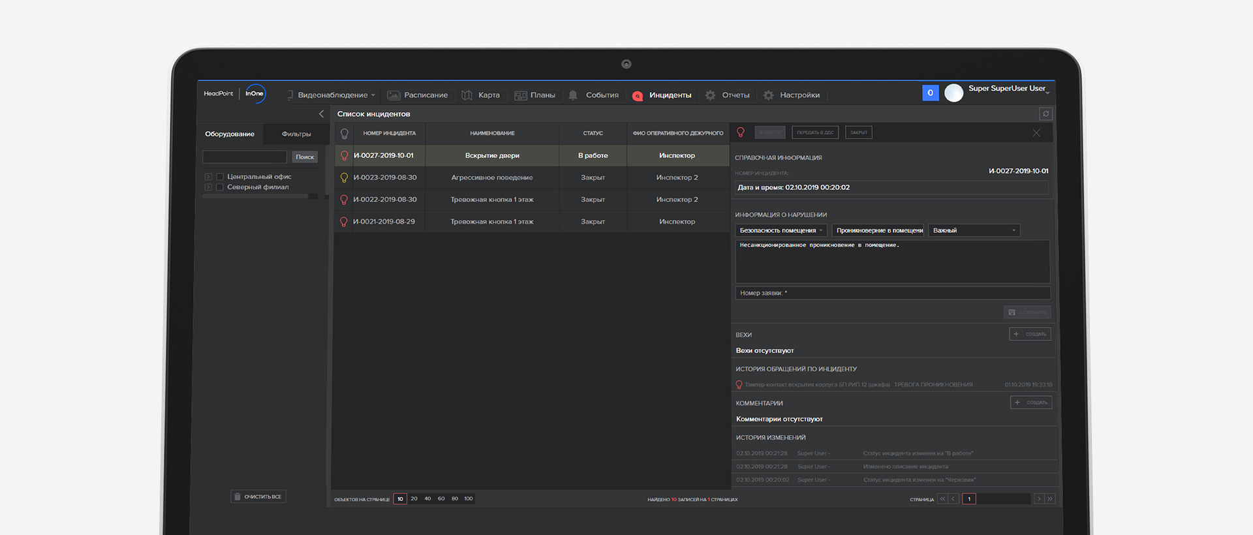This screenshot has height=535, width=1253.
Task: Click the incident description text area
Action: click(x=893, y=262)
